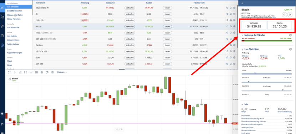Click Verkaufen button for Gold
Image resolution: width=296 pixels, height=134 pixels.
(130, 58)
